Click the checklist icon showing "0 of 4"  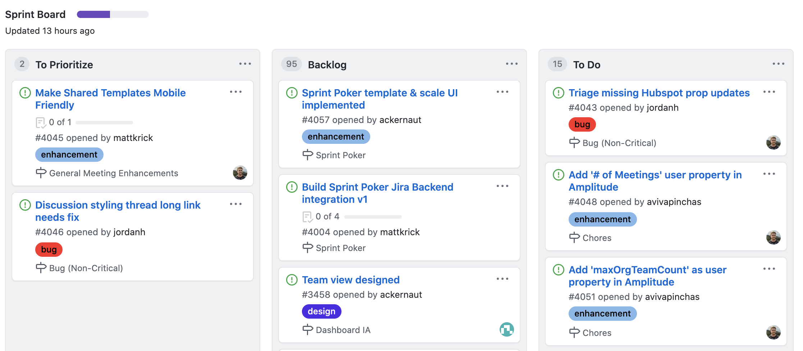coord(307,216)
